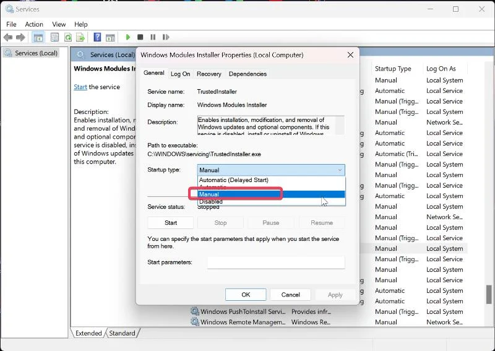The image size is (495, 351).
Task: Click the description box scrollbar in the dialog
Action: (340, 126)
